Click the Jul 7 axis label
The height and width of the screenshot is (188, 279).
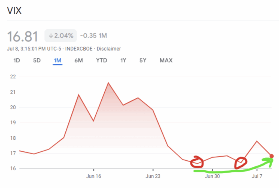pos(257,176)
